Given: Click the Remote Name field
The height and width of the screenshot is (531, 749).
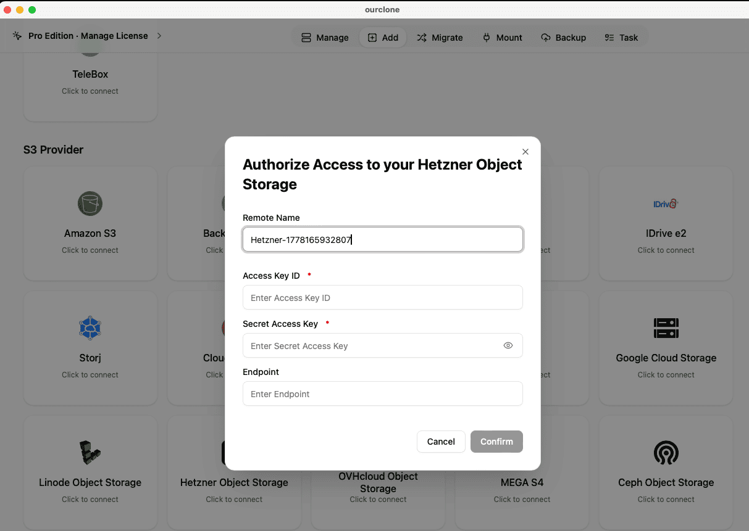Looking at the screenshot, I should coord(383,239).
